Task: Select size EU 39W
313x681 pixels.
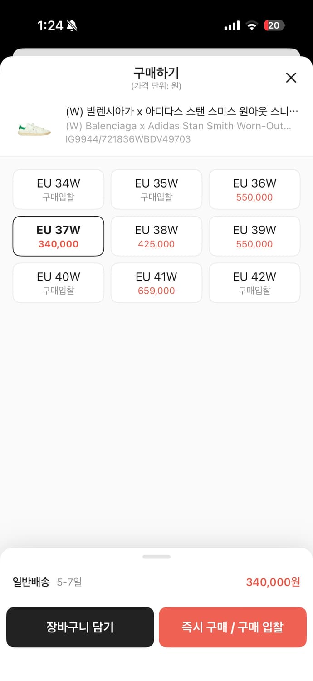Action: pyautogui.click(x=254, y=236)
